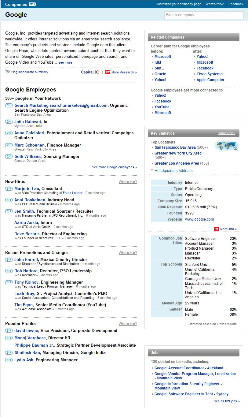248x417 pixels.
Task: Expand the summary with see more
Action: pos(65,62)
